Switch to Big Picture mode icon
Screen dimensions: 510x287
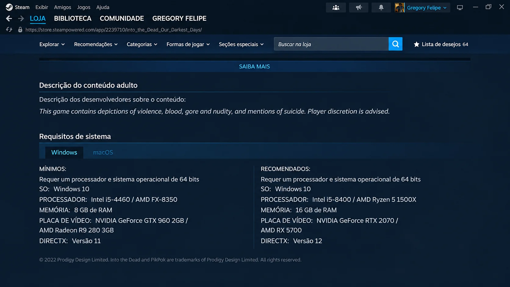pos(460,8)
